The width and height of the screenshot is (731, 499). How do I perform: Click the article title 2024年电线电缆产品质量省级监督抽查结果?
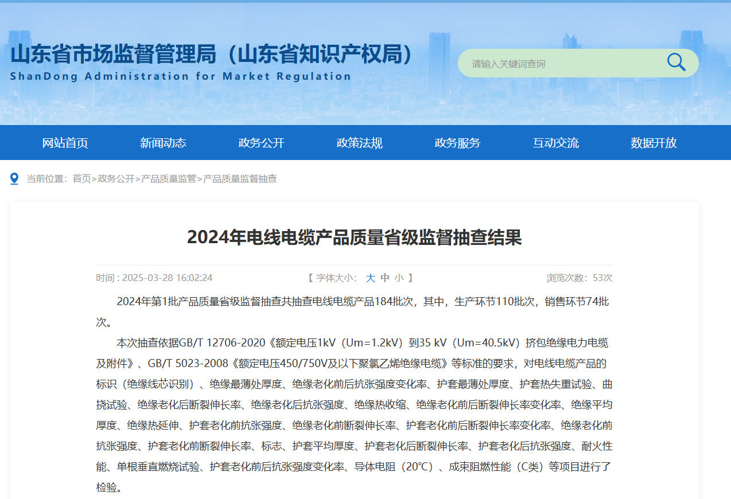tap(355, 237)
